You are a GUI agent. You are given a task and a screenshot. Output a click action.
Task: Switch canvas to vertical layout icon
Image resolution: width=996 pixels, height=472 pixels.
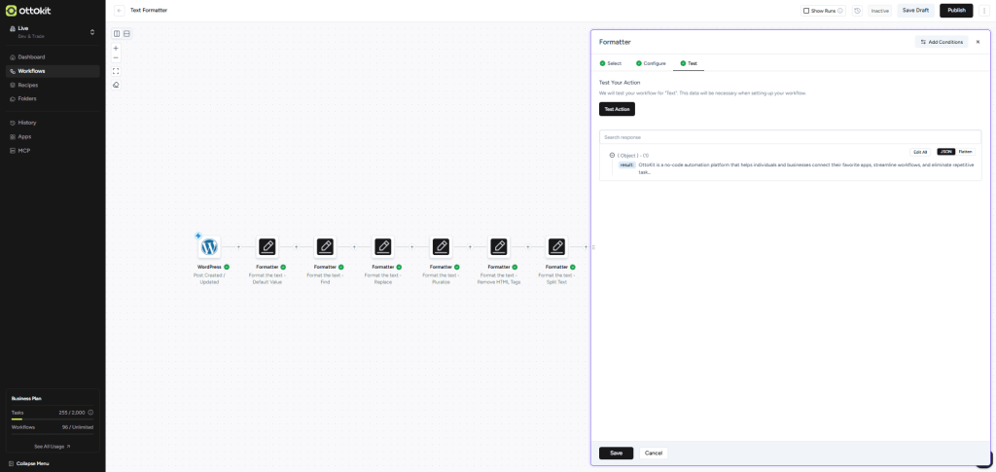(126, 34)
